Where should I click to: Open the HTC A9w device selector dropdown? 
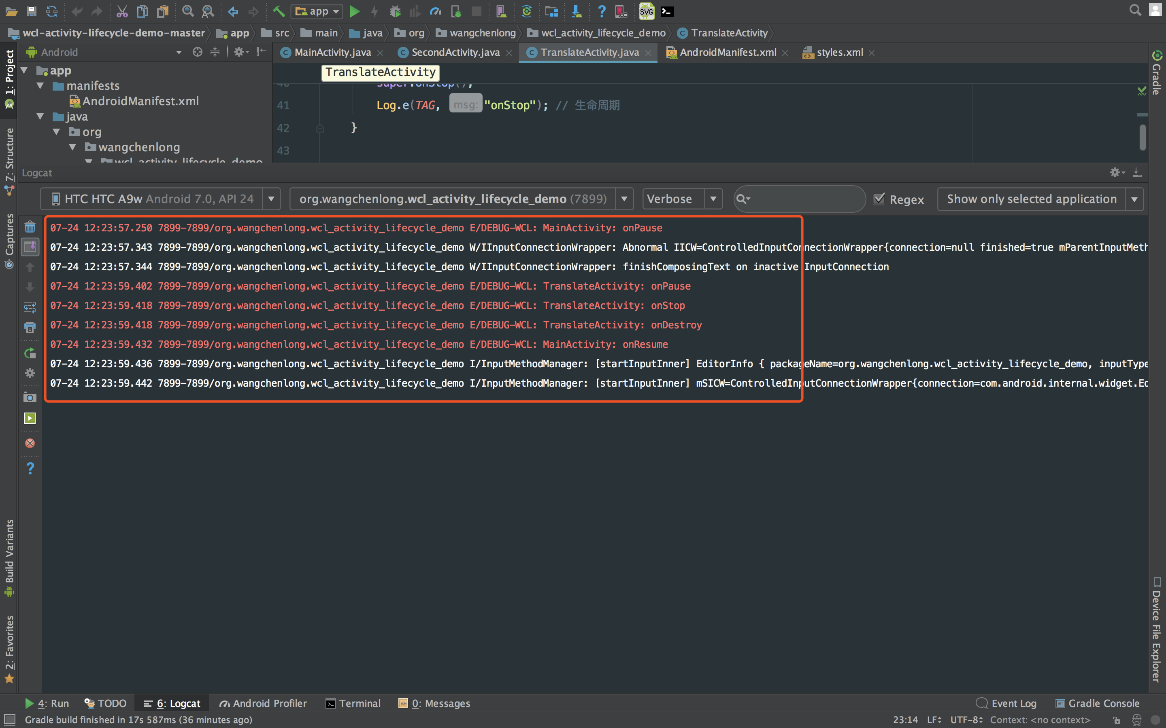160,199
